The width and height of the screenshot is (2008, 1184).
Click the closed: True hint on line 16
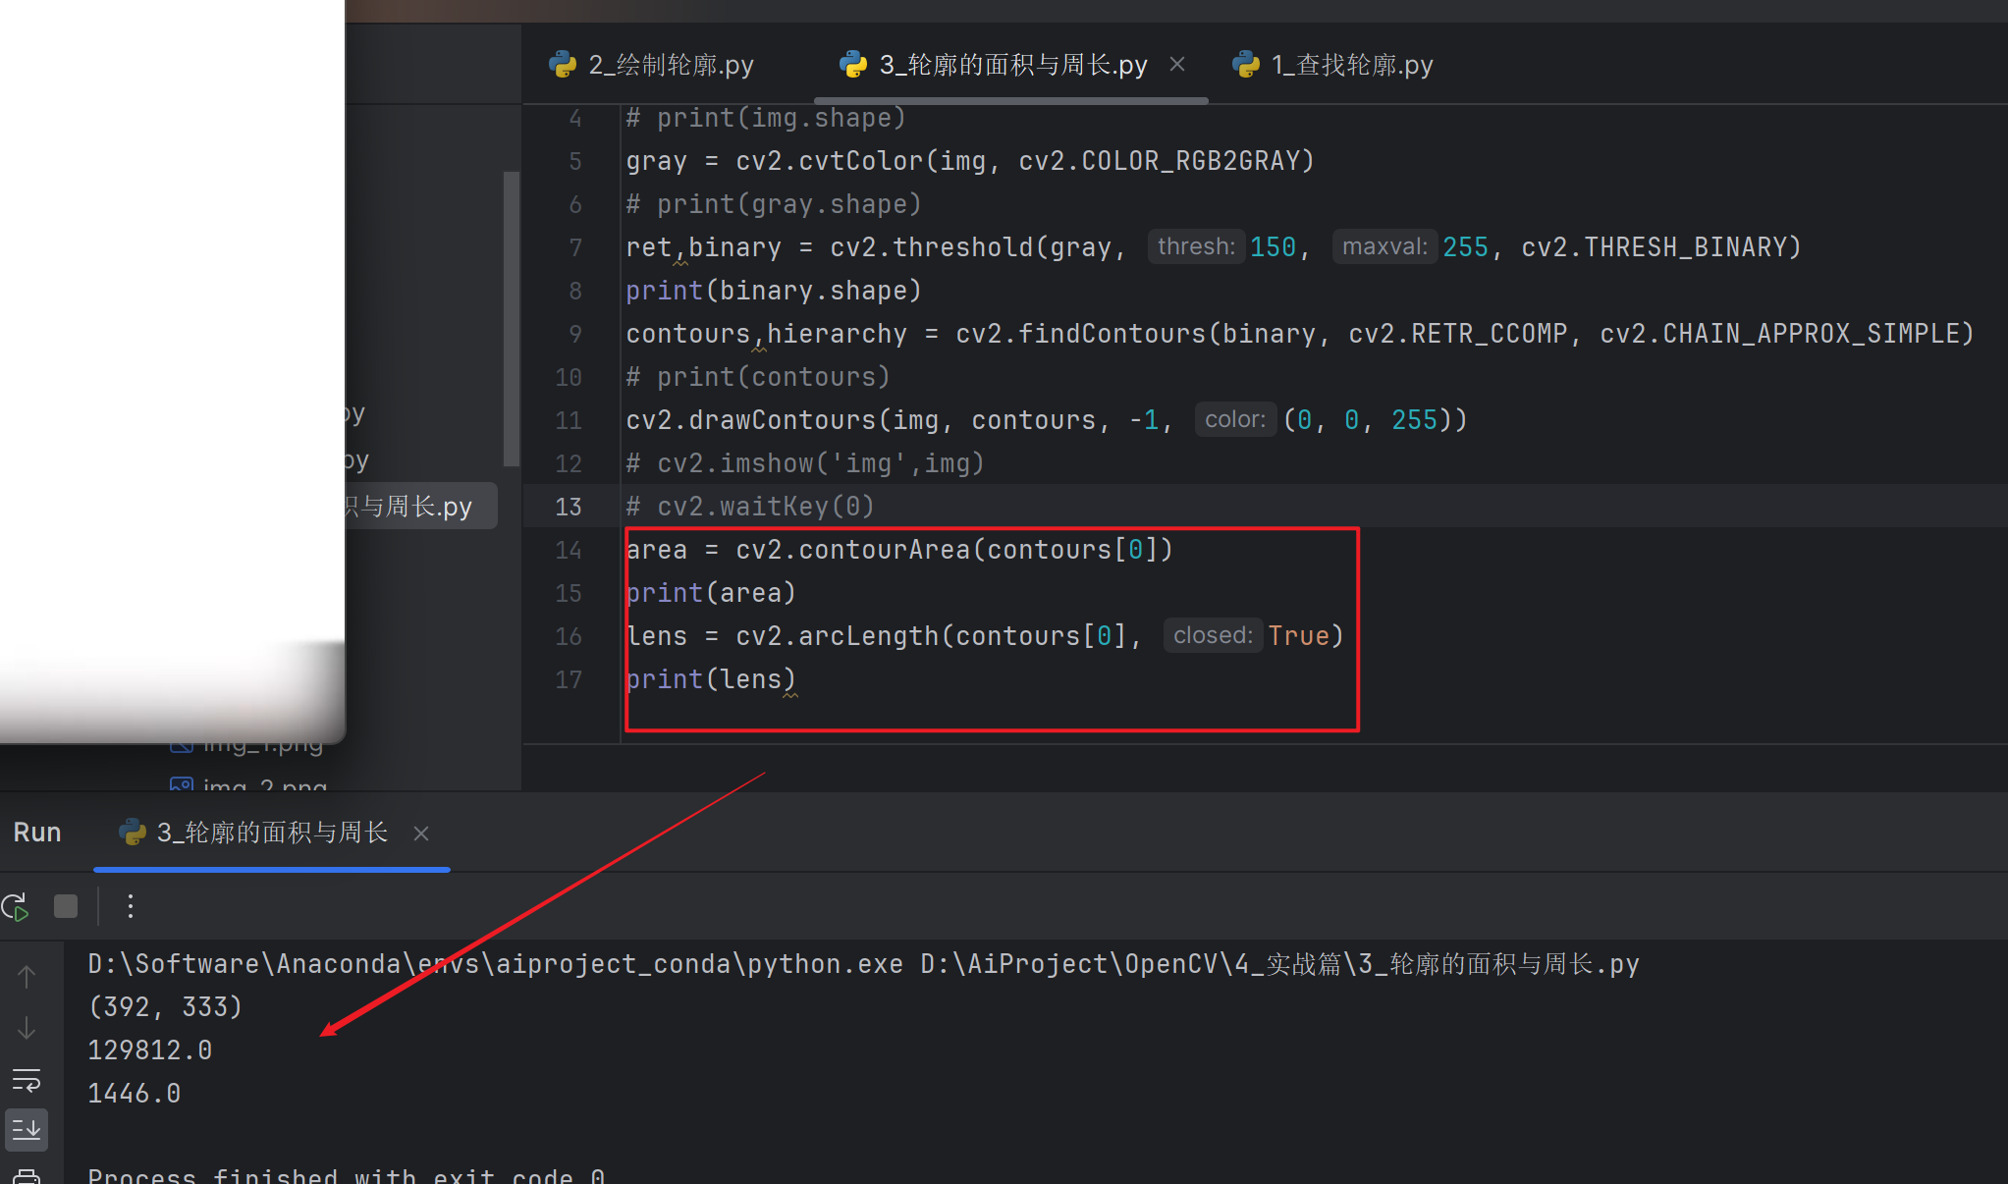(1247, 635)
